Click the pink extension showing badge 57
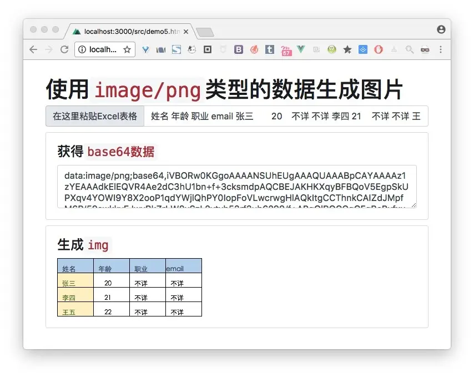474x377 pixels. tap(286, 51)
